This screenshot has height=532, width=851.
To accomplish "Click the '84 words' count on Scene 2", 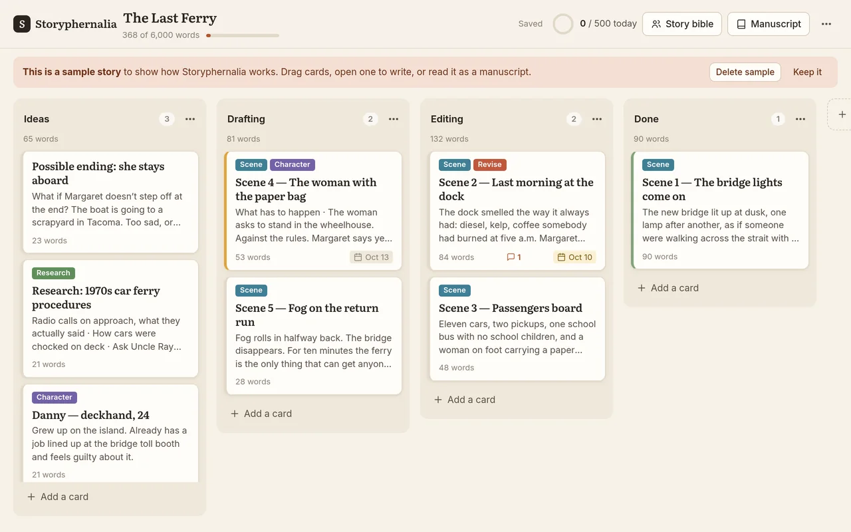I will point(456,257).
